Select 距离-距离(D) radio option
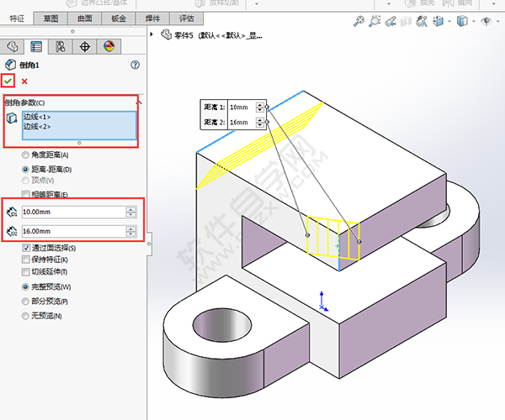Viewport: 505px width, 420px height. pyautogui.click(x=25, y=169)
